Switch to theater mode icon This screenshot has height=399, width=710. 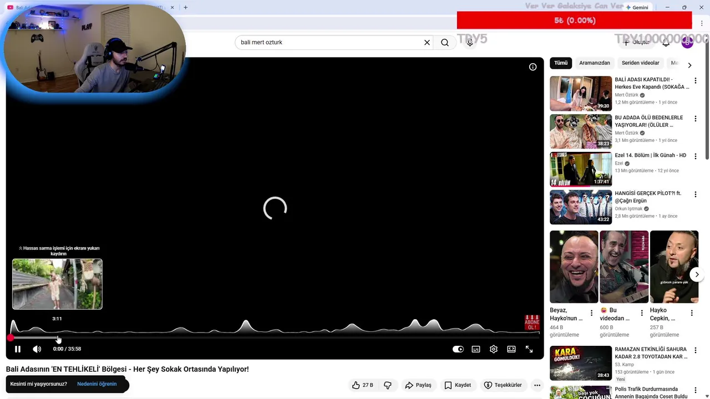511,349
